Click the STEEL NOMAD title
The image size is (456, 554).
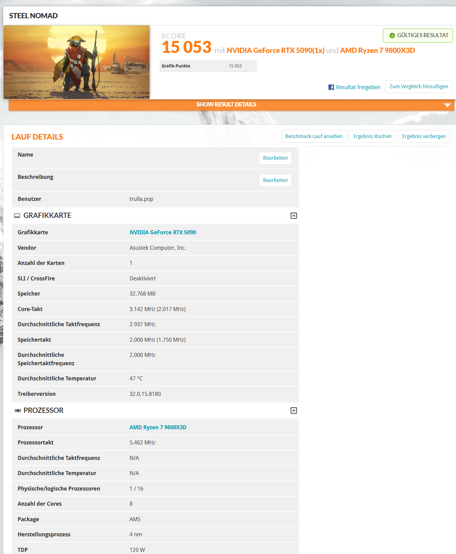click(x=33, y=16)
